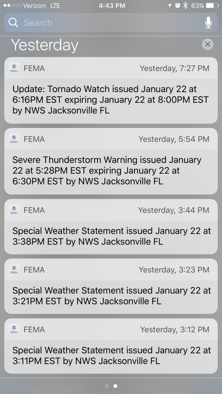Open the Tornado Watch update notification

pyautogui.click(x=111, y=100)
